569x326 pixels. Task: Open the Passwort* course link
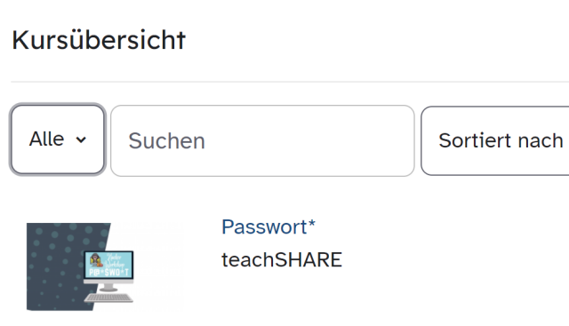tap(268, 227)
